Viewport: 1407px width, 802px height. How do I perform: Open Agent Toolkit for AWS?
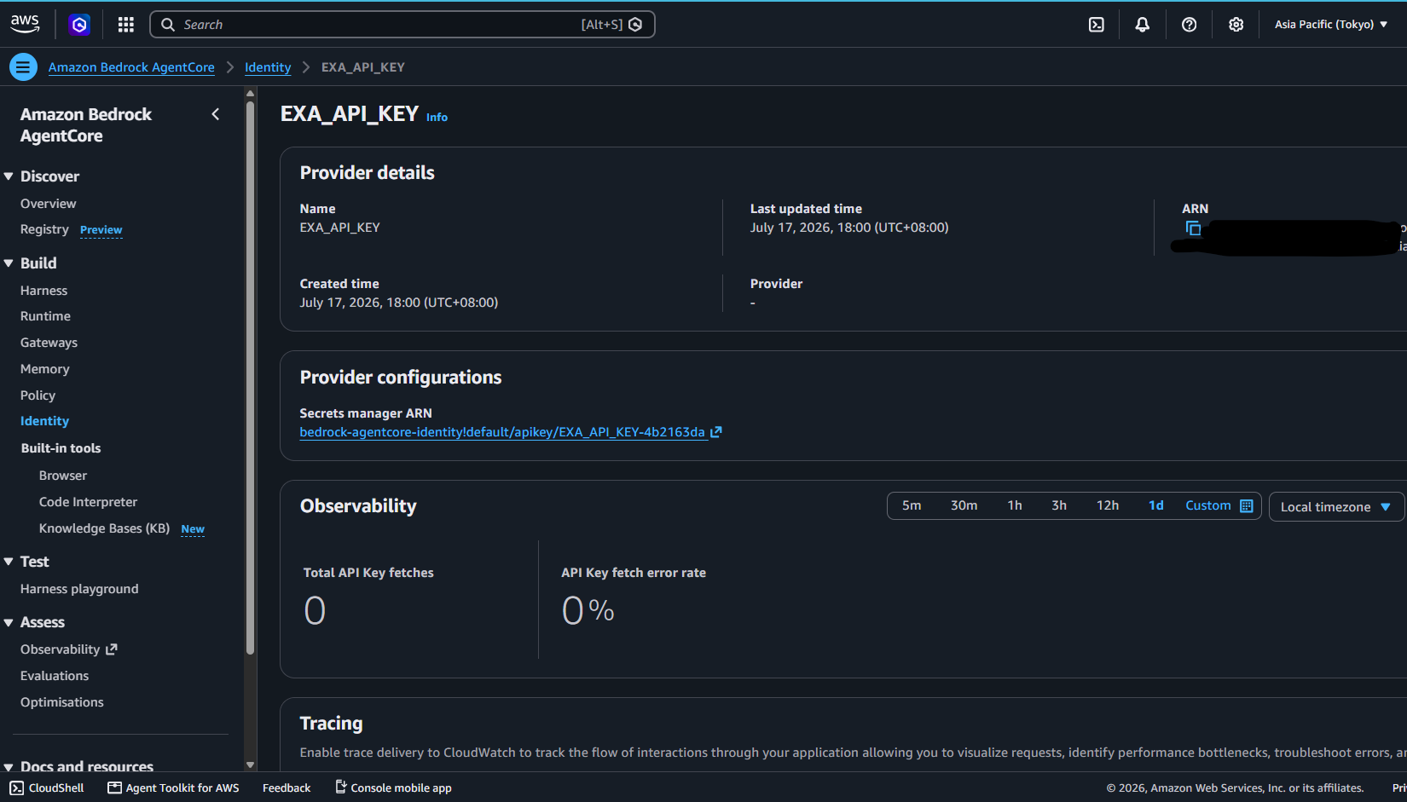173,788
